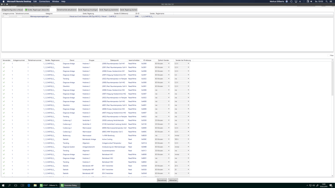Open Senden bei Änderung dropdown for Raumtemperatur Soll HK1
The width and height of the screenshot is (335, 188).
click(182, 64)
